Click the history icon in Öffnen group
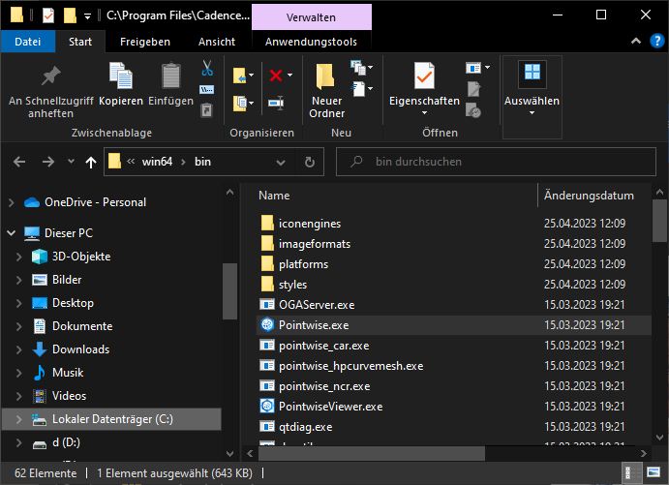This screenshot has height=485, width=669. coord(473,110)
